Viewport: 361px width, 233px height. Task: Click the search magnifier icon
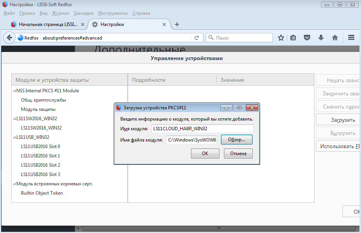[211, 38]
